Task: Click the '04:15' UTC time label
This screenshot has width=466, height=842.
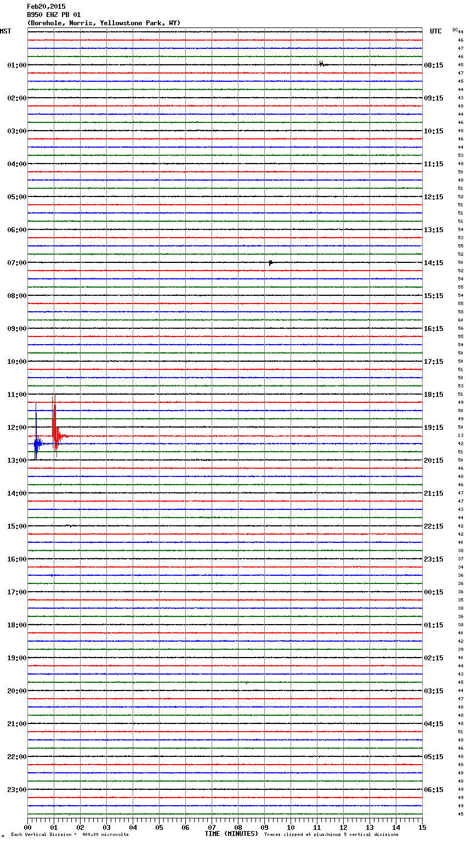Action: (434, 724)
